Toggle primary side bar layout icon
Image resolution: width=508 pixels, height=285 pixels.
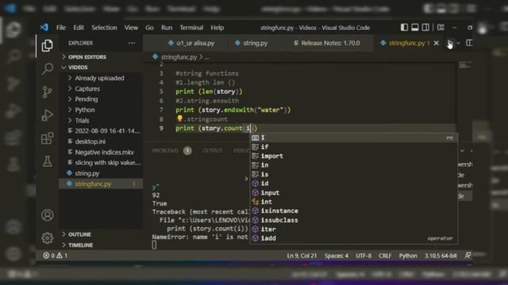pyautogui.click(x=404, y=28)
